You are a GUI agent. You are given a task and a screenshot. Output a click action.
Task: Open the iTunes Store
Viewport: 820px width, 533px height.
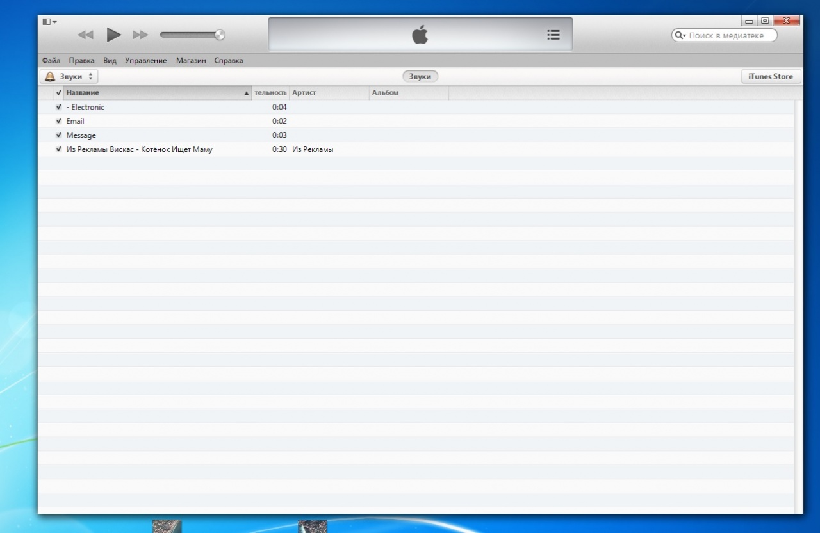(771, 76)
